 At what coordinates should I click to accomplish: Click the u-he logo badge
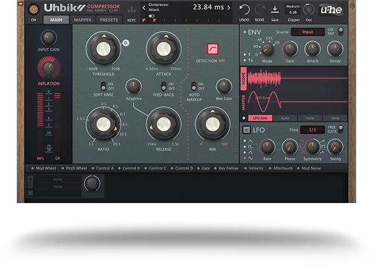[331, 9]
